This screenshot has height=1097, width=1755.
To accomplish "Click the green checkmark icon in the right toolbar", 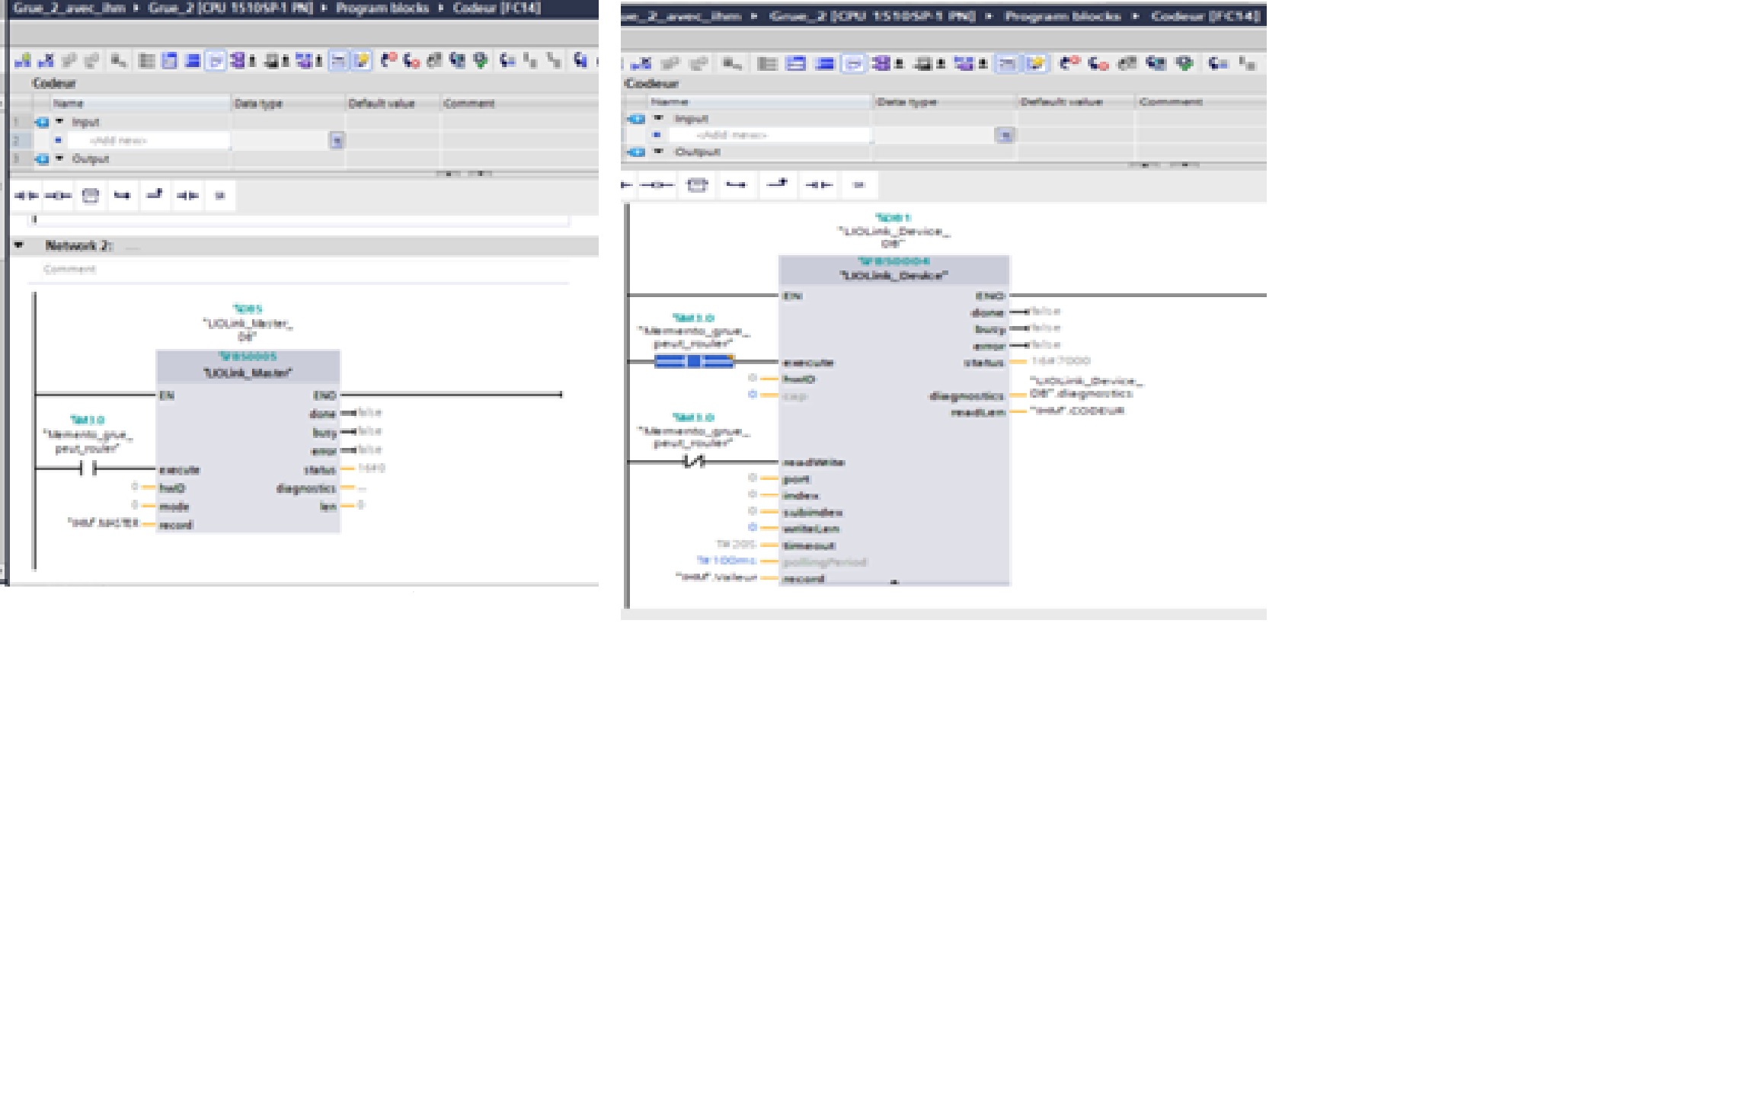I will click(1184, 64).
